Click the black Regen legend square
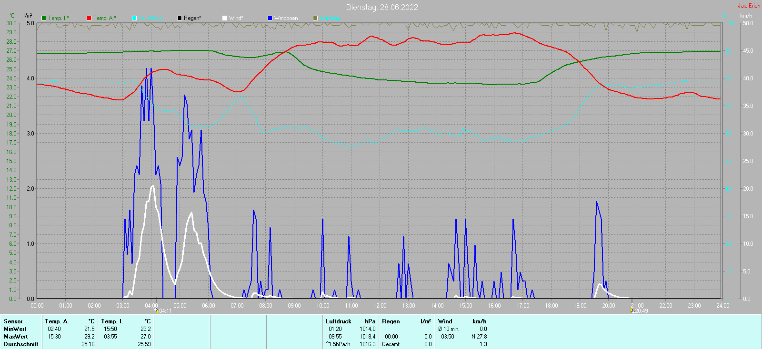 [180, 18]
